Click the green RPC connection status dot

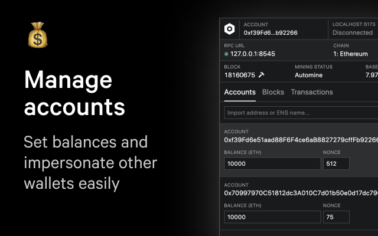click(226, 54)
